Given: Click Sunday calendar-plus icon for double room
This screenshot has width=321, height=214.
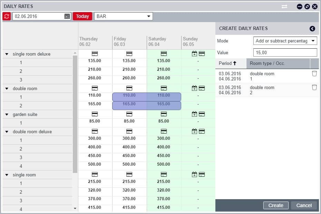Looking at the screenshot, I should click(x=195, y=88).
